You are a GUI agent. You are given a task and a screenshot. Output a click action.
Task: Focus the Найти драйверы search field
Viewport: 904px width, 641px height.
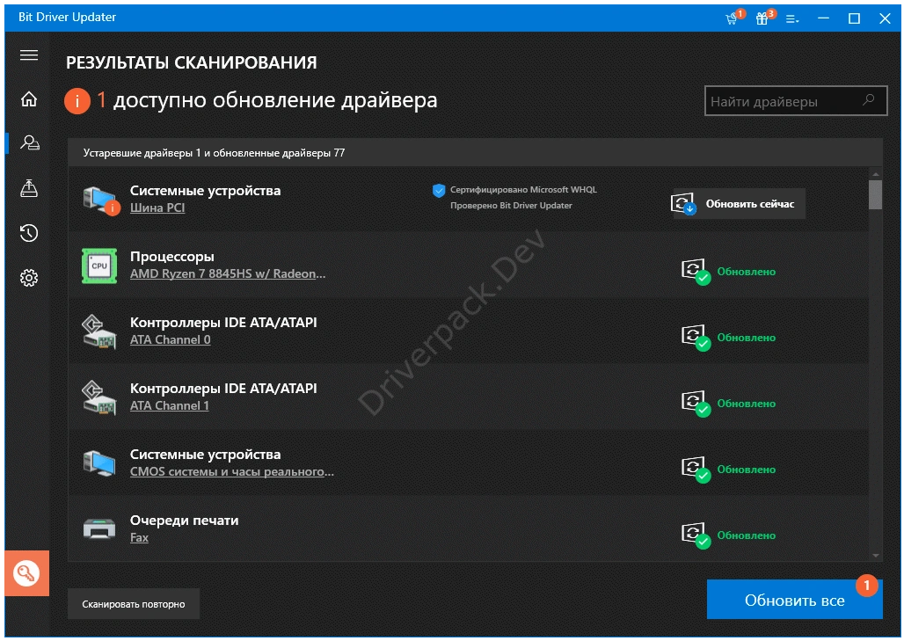(796, 101)
